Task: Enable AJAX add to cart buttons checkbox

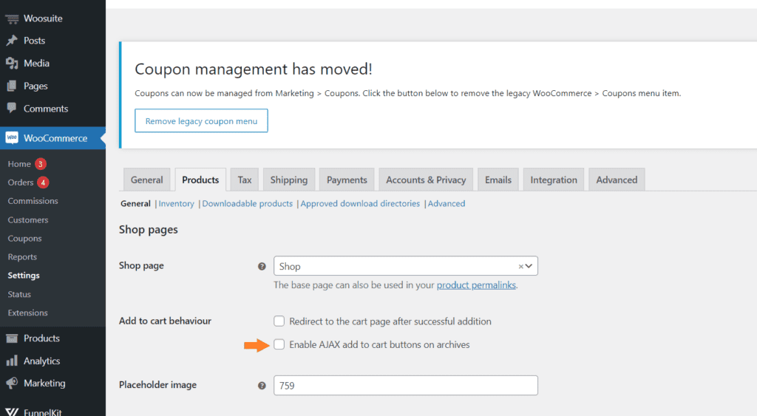Action: click(x=279, y=344)
